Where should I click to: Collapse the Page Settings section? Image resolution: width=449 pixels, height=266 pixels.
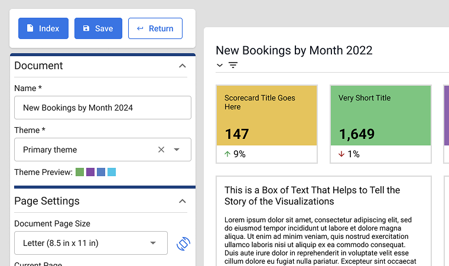tap(182, 201)
